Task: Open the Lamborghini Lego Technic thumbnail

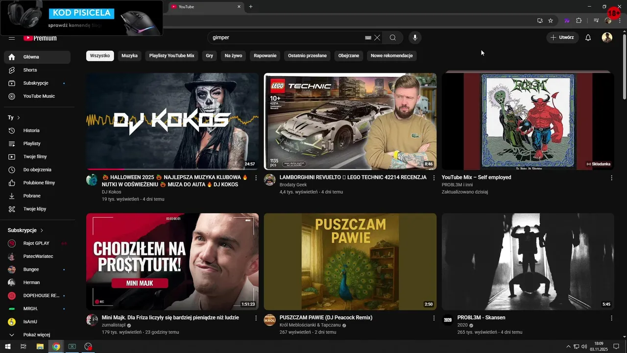Action: [350, 121]
